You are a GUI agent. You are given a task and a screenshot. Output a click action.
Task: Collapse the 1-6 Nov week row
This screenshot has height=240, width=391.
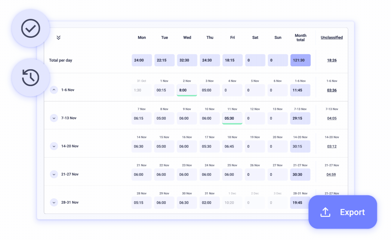(x=54, y=90)
